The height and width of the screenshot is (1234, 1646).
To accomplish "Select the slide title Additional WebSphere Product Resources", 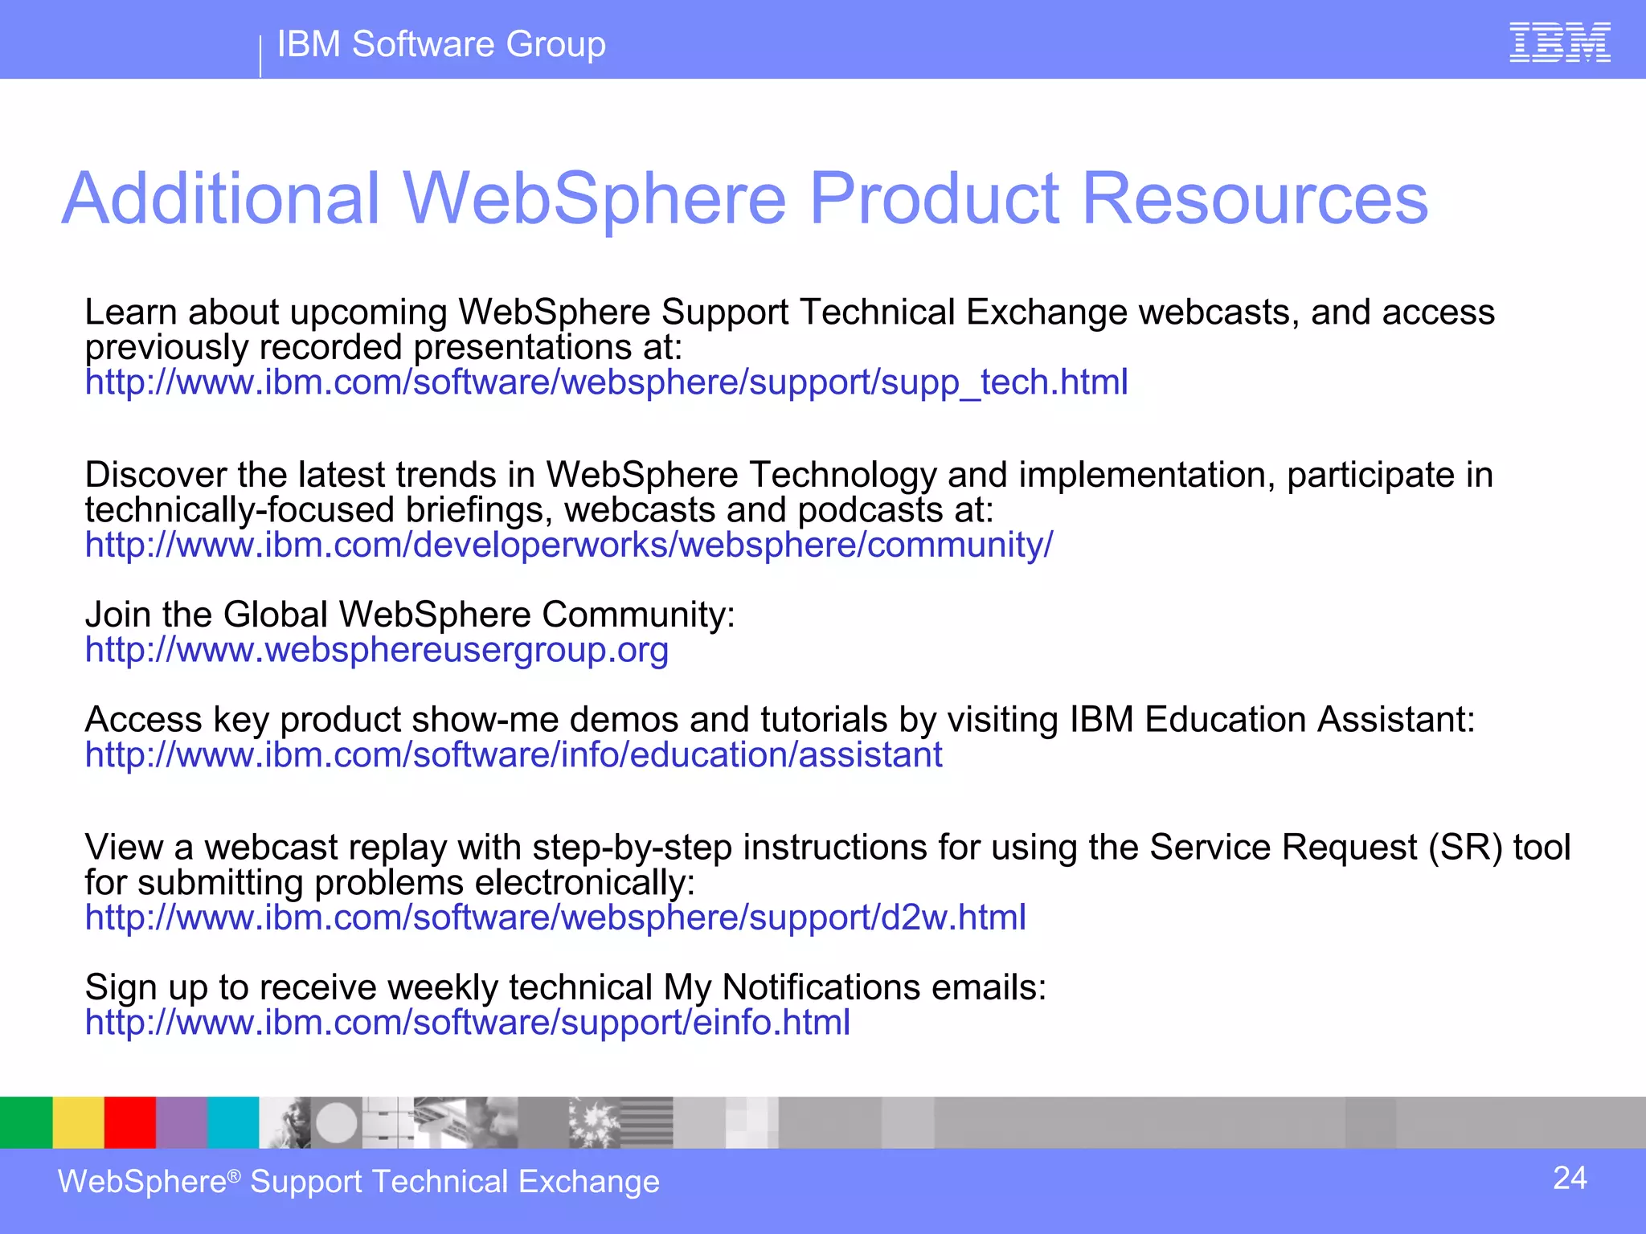I will click(745, 198).
